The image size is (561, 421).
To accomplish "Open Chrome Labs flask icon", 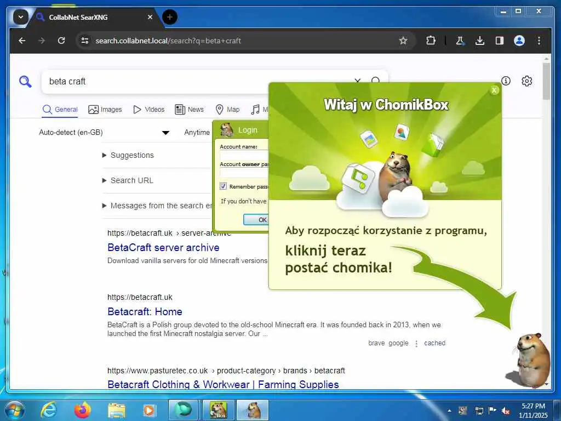I will point(460,41).
